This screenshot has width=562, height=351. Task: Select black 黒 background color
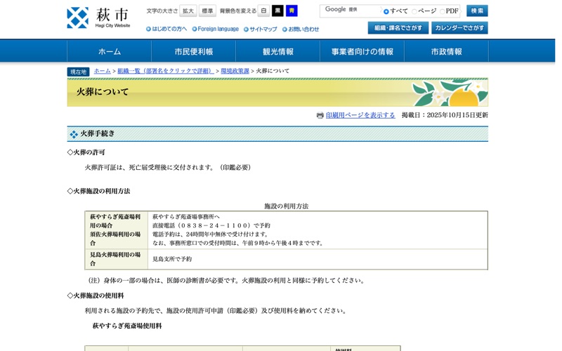[x=277, y=11]
